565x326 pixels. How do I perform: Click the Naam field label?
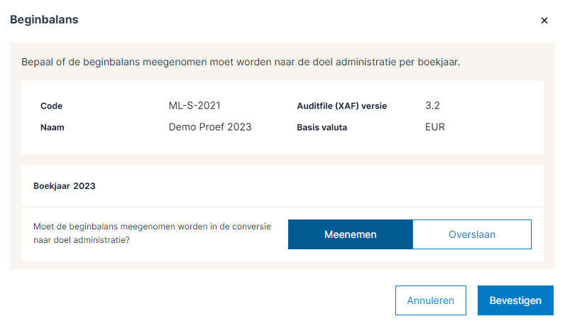(x=53, y=128)
